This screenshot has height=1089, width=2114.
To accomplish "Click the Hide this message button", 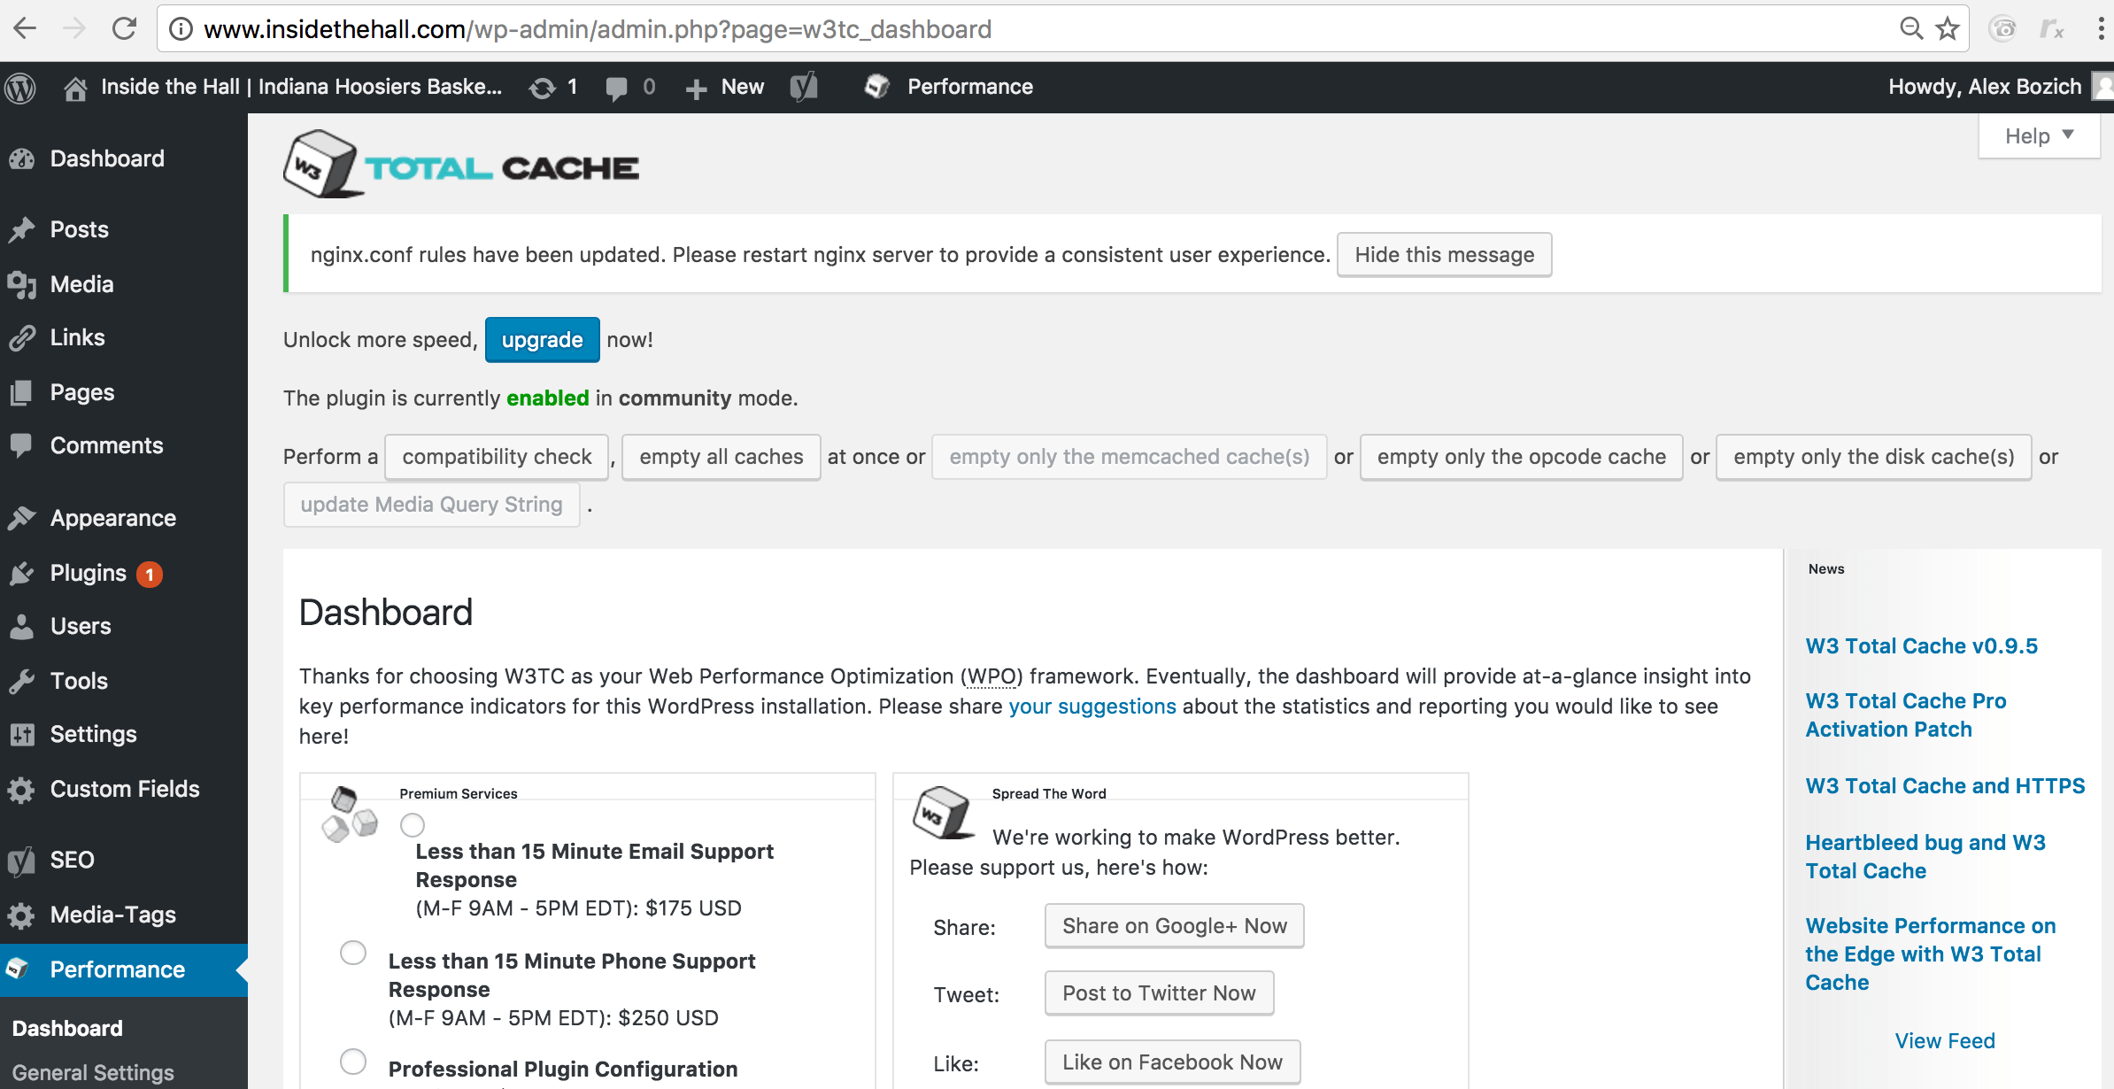I will pos(1444,255).
